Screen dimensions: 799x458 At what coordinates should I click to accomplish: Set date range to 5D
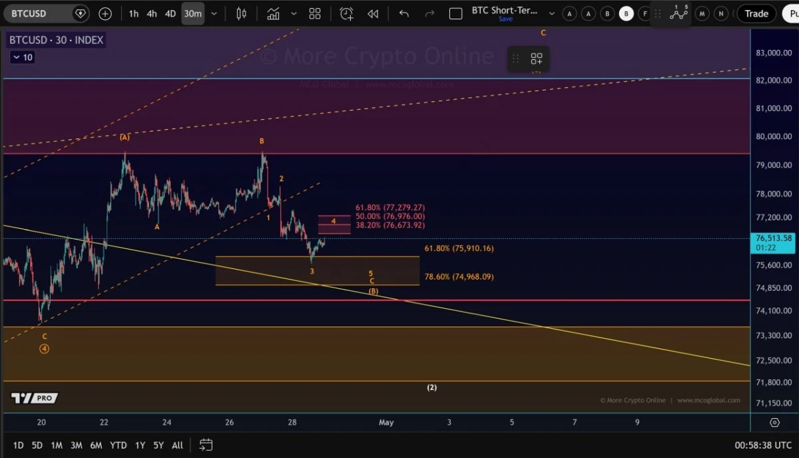(37, 445)
